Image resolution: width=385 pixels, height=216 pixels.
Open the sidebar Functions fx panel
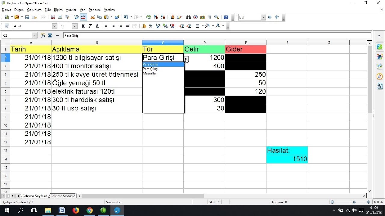(x=380, y=86)
